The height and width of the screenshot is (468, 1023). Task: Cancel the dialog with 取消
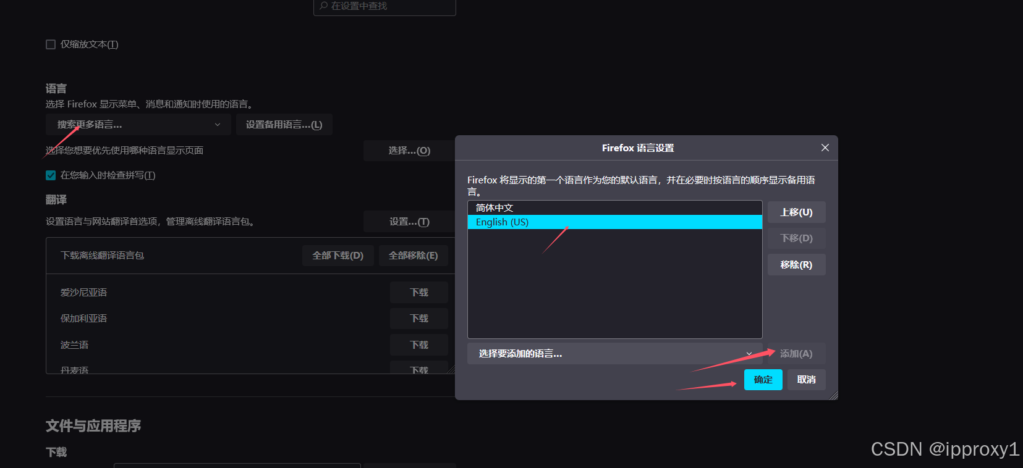tap(807, 380)
